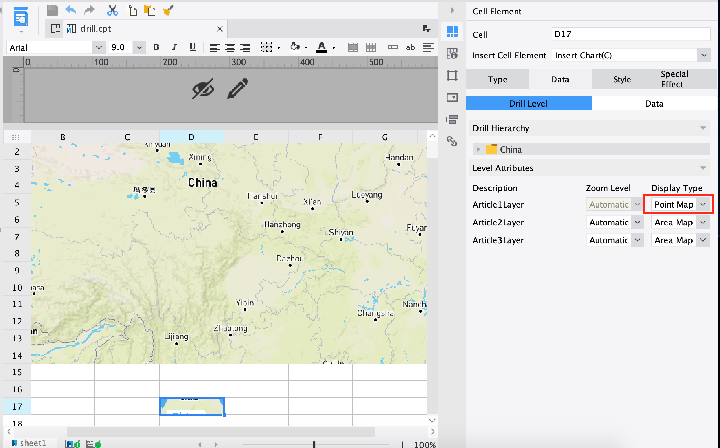Align text to the right
Image resolution: width=720 pixels, height=448 pixels.
pos(245,47)
